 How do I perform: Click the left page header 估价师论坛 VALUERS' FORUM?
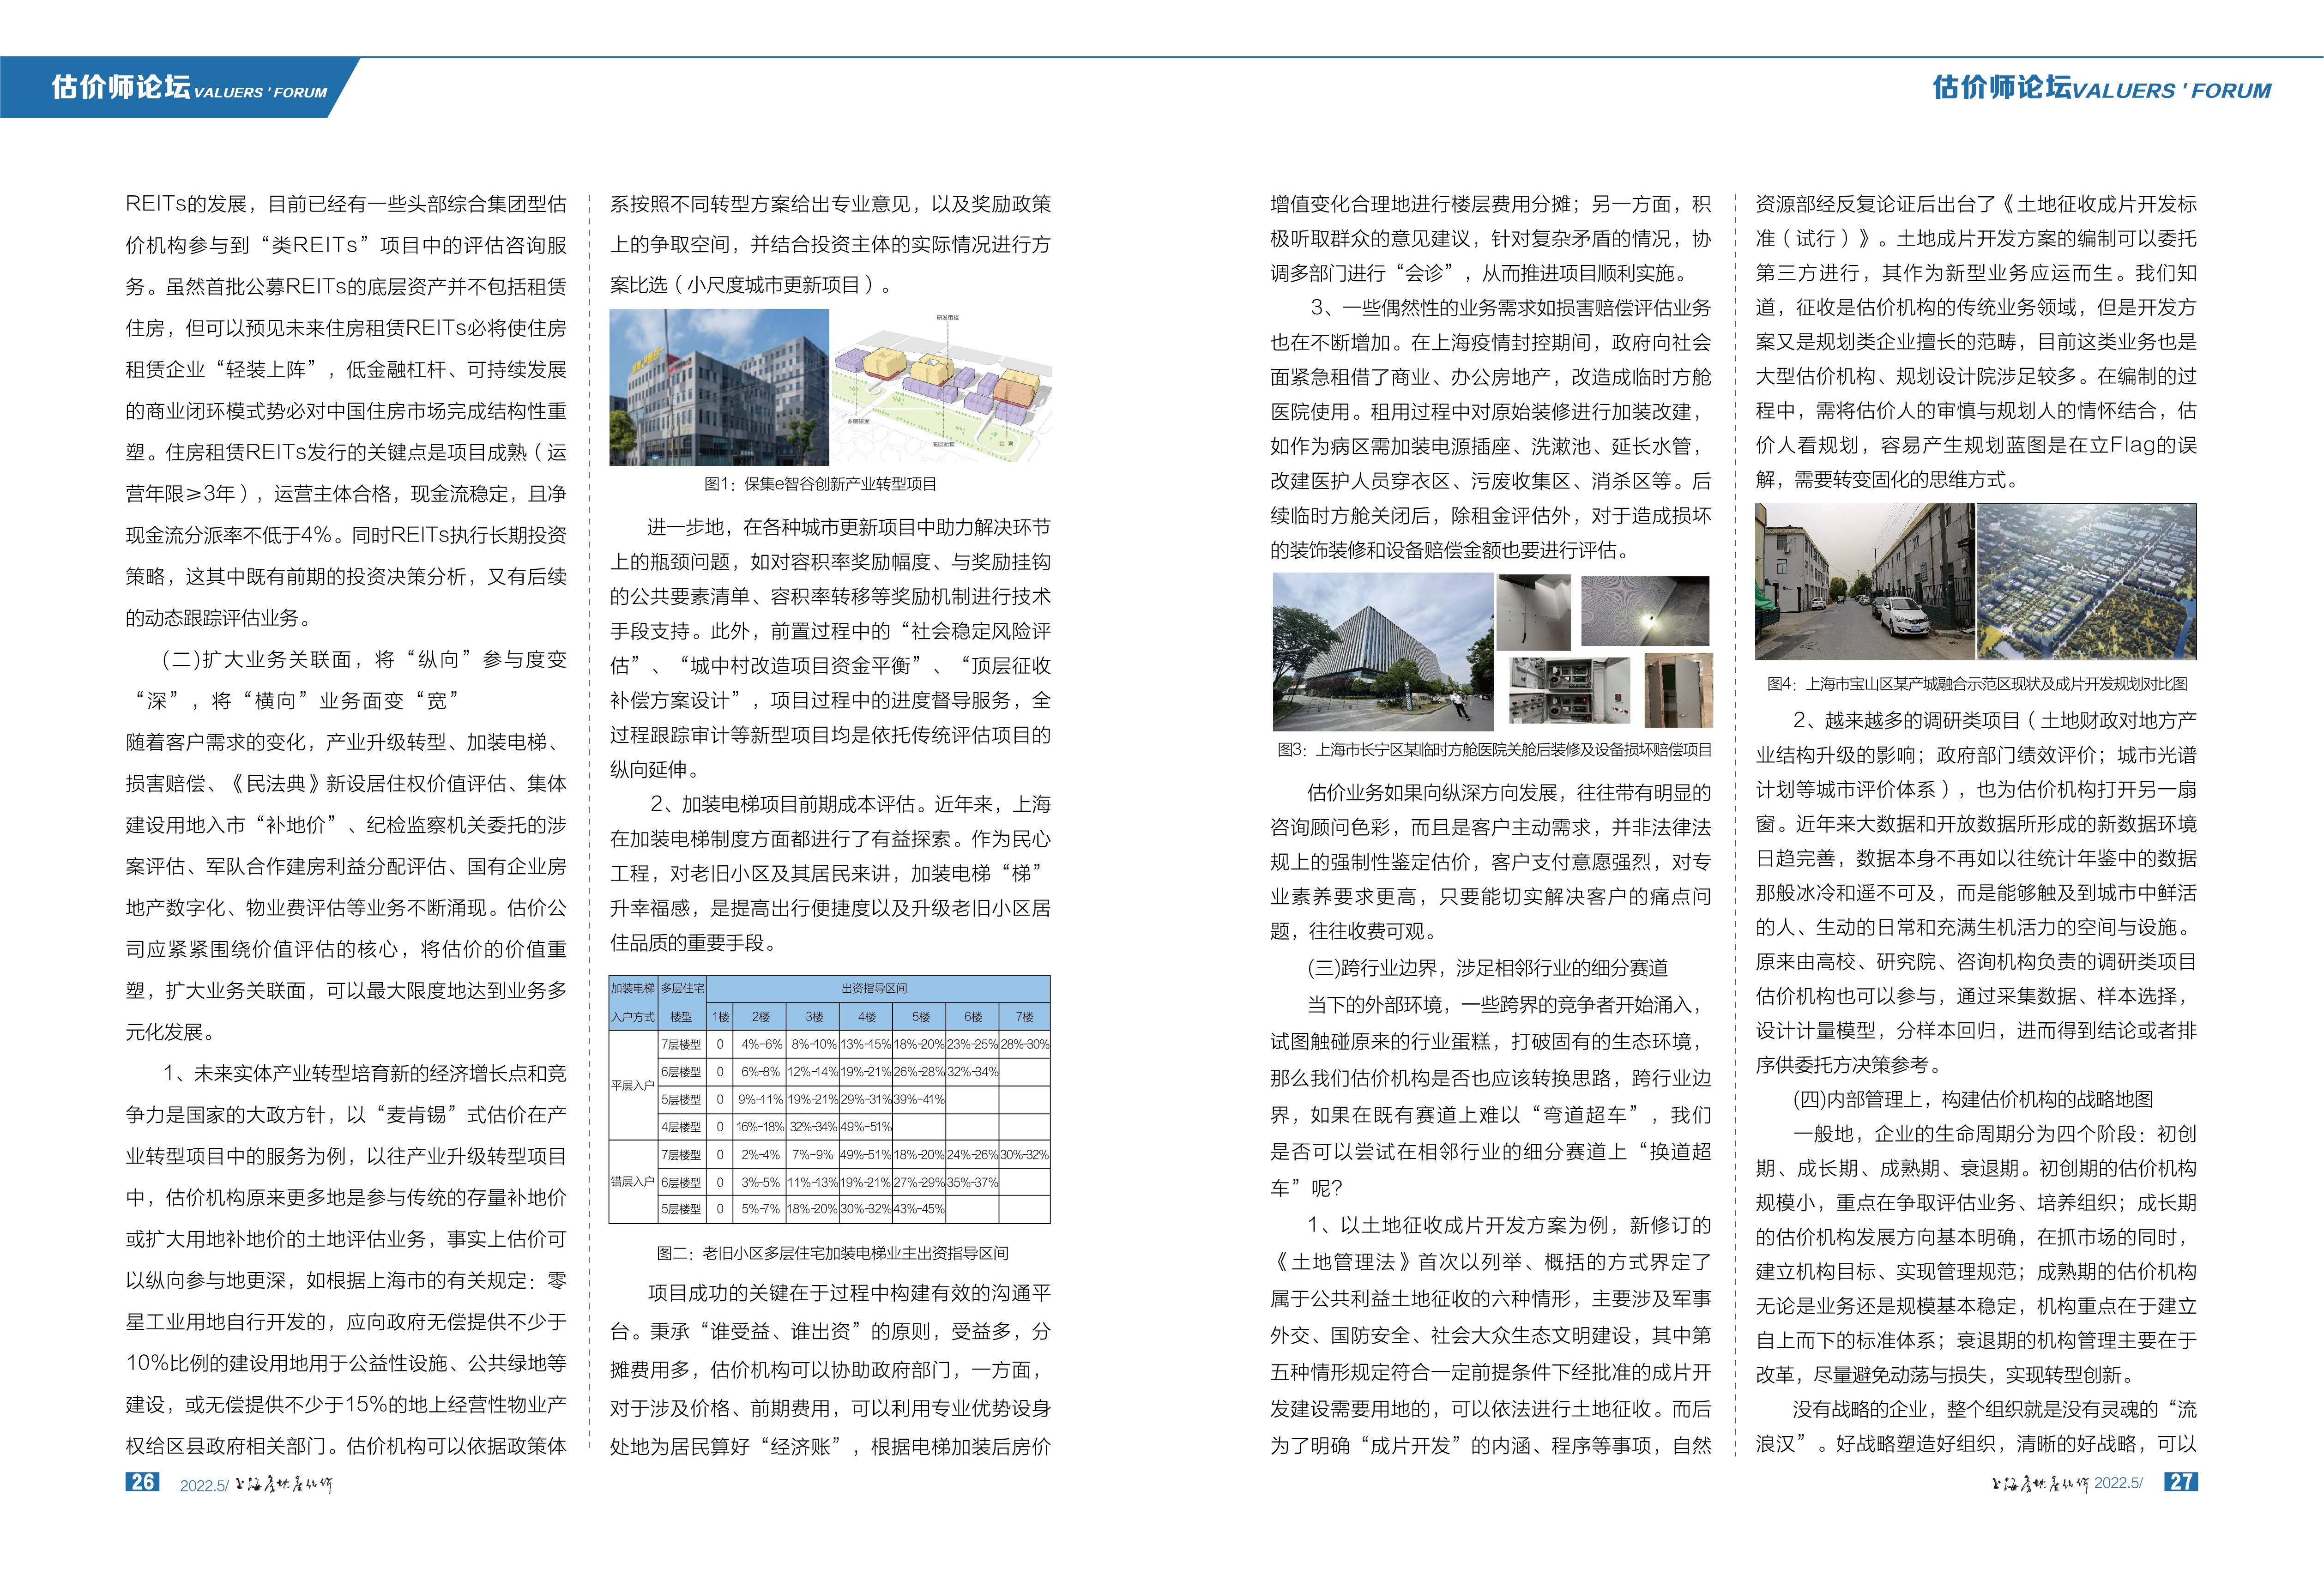tap(189, 88)
